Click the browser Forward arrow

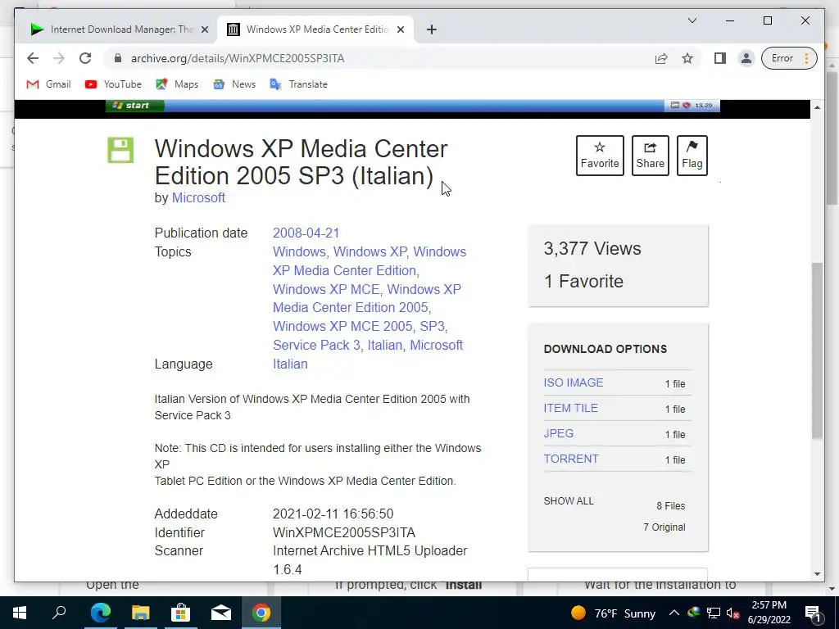pyautogui.click(x=59, y=58)
